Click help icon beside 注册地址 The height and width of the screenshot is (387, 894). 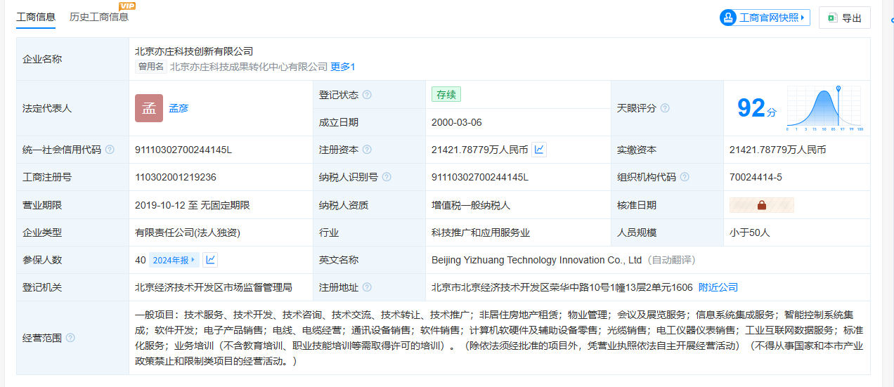[367, 287]
